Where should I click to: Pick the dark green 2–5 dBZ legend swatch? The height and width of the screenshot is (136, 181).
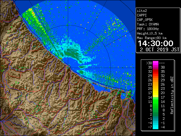click(156, 114)
